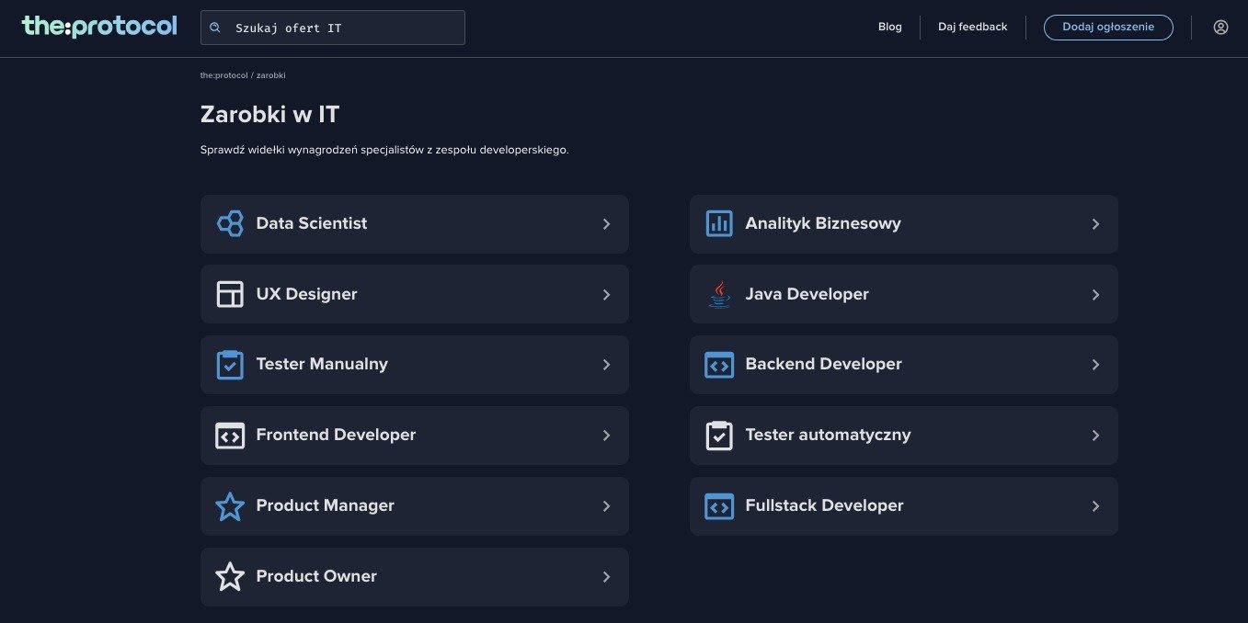Open the Tester automatyczny salary card
The image size is (1248, 623).
pyautogui.click(x=903, y=436)
